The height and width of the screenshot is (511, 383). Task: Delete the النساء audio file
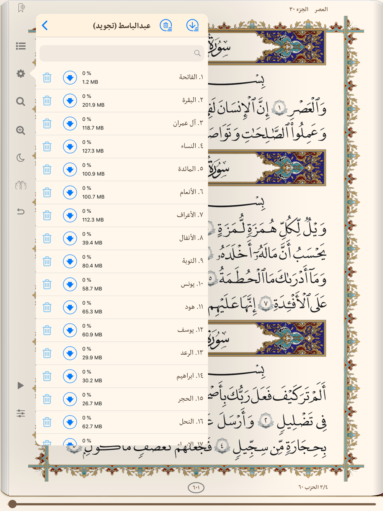pyautogui.click(x=47, y=147)
